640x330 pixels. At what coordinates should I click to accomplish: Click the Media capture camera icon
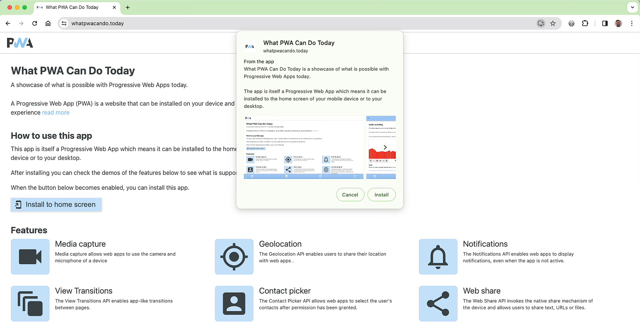(30, 257)
